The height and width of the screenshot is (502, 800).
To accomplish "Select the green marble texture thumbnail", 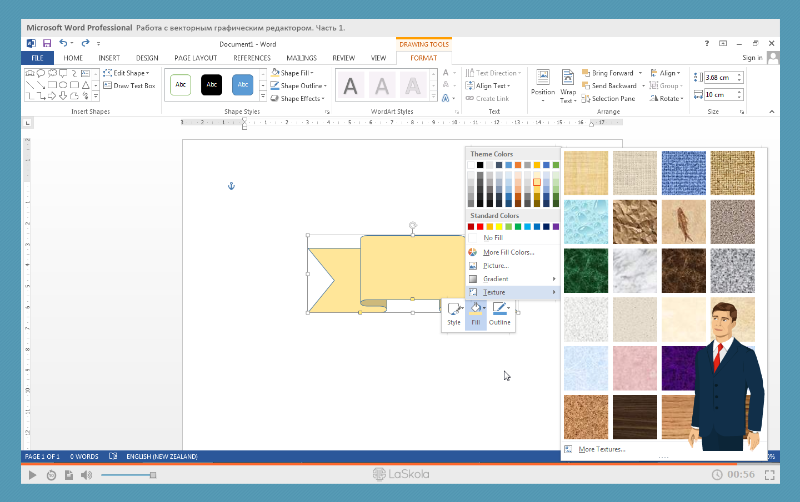I will pos(586,271).
